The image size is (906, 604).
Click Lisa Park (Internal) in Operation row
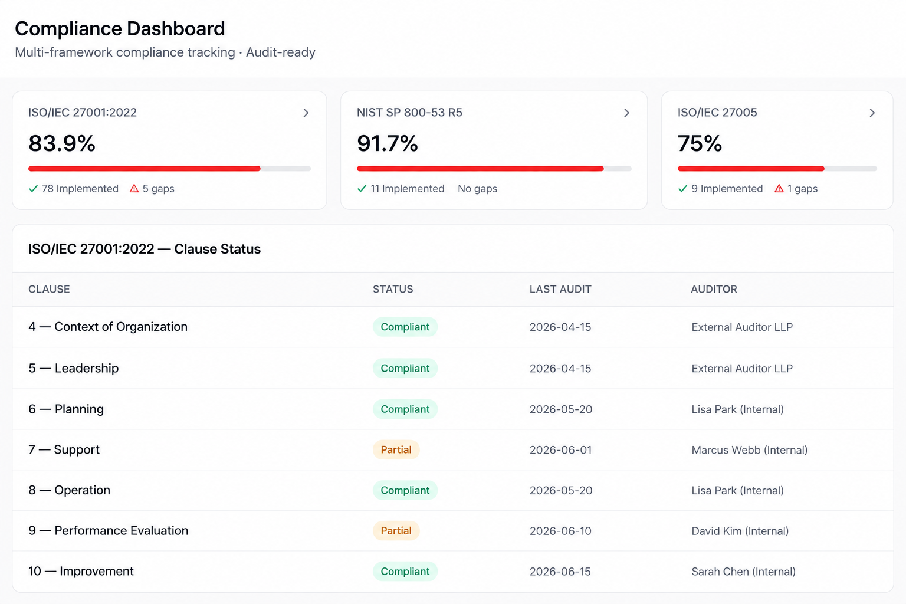tap(737, 491)
